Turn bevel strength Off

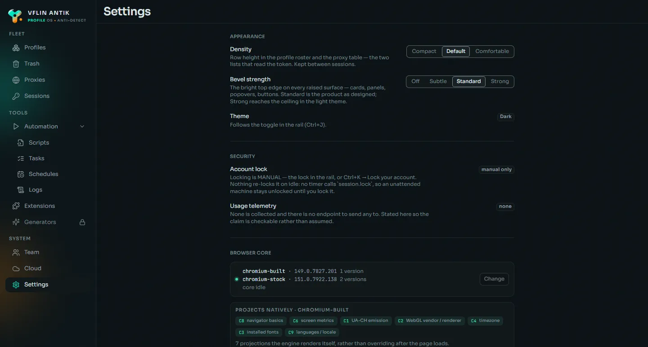pos(415,81)
